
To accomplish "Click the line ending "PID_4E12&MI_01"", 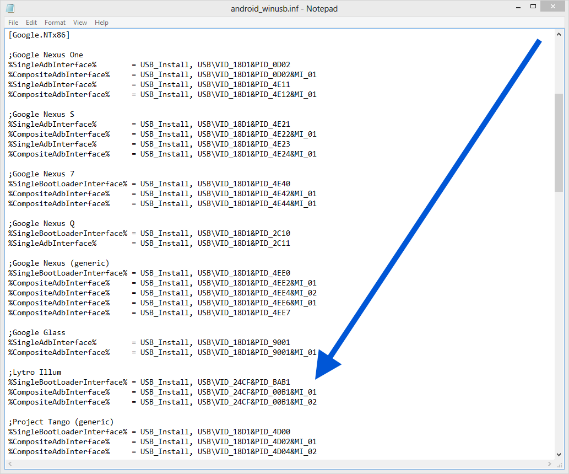I will pos(162,94).
